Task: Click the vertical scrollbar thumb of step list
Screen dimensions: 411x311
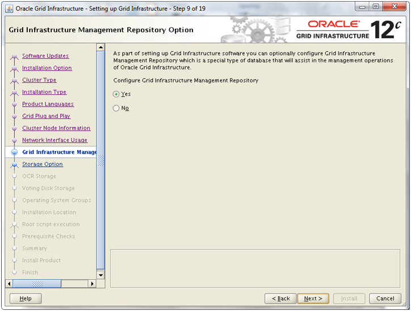Action: [x=100, y=160]
